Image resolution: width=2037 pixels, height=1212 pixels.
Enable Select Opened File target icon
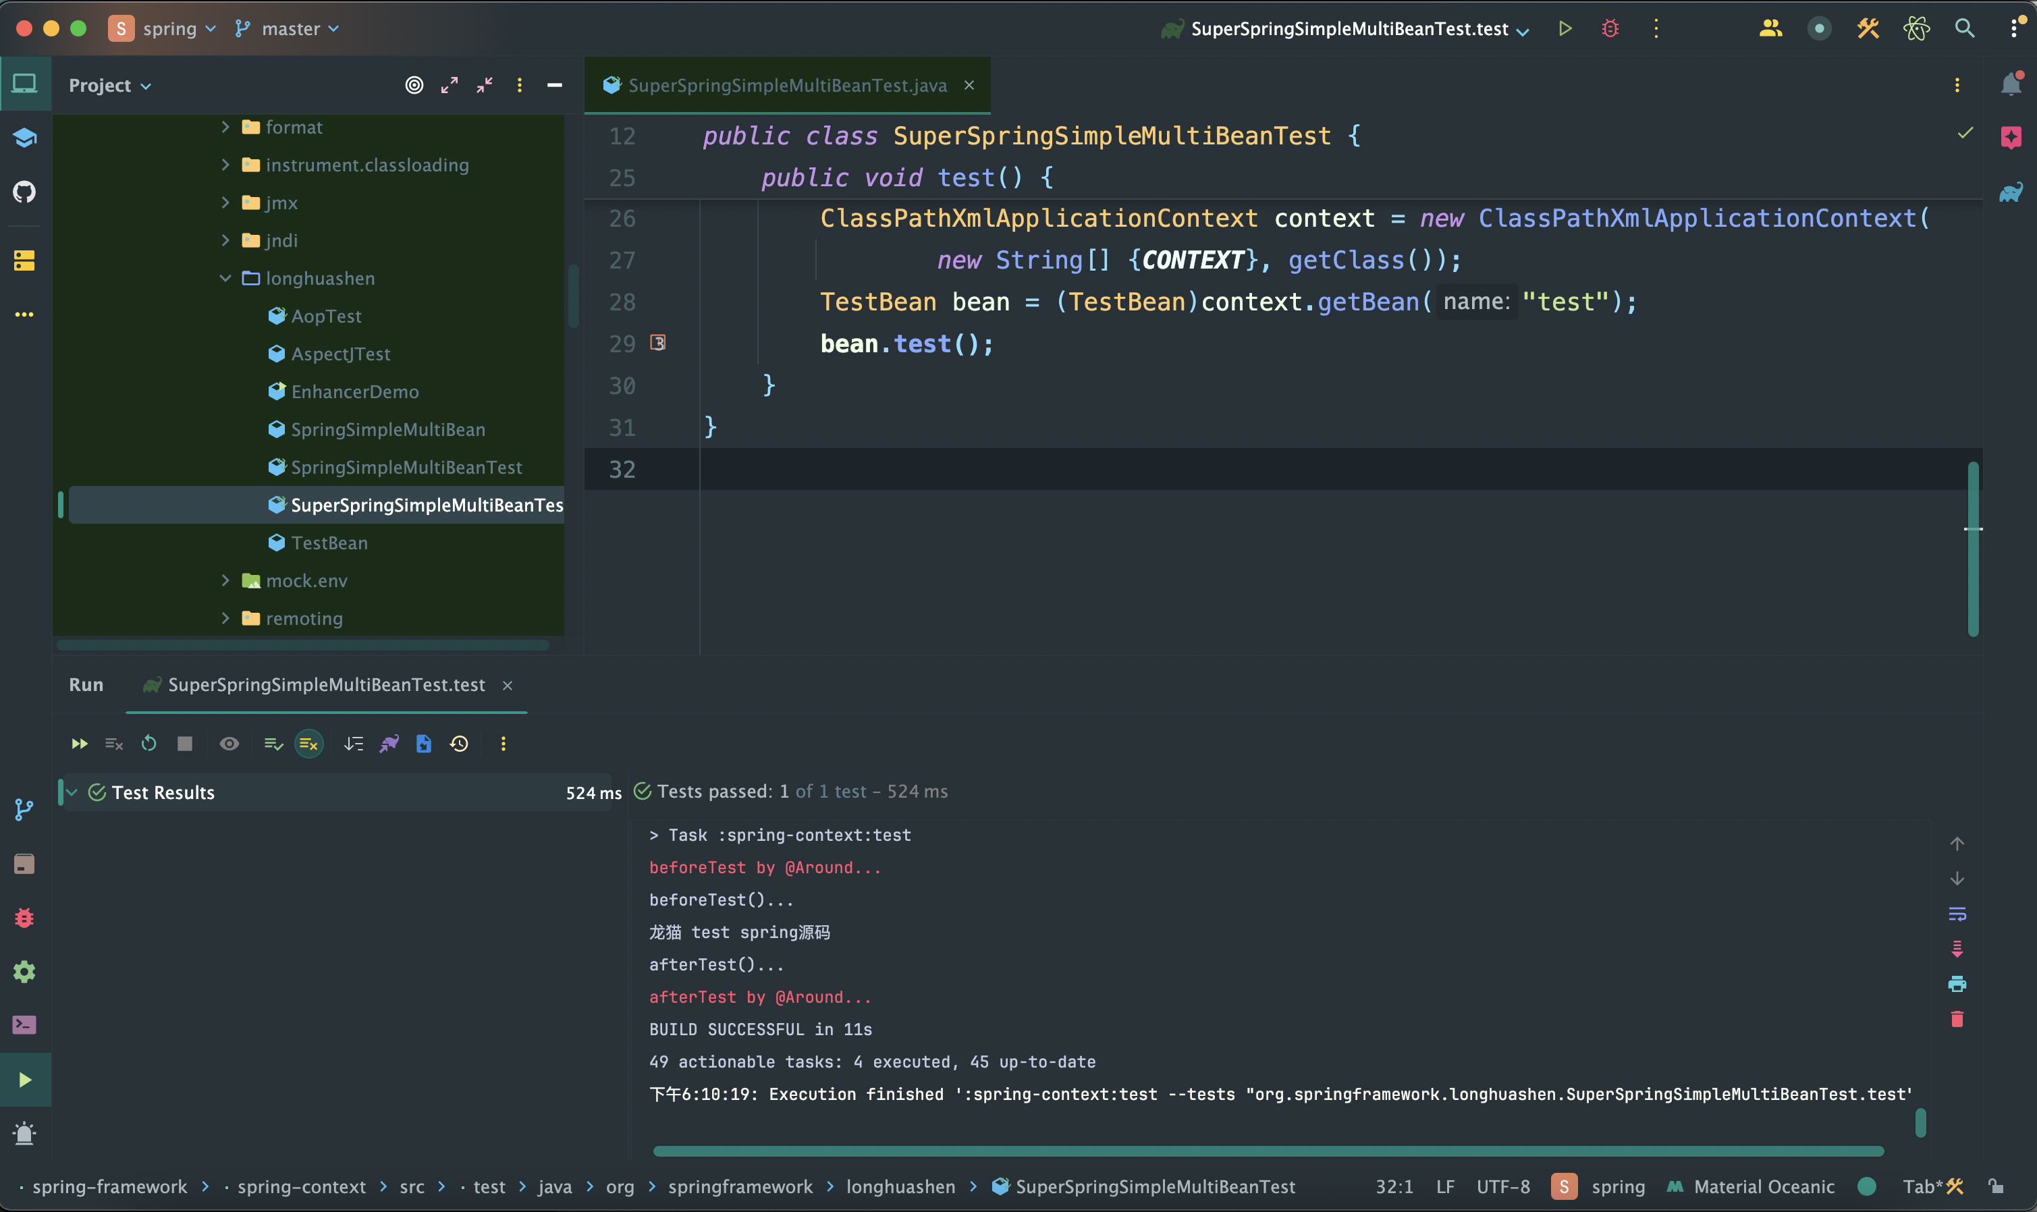(x=414, y=84)
